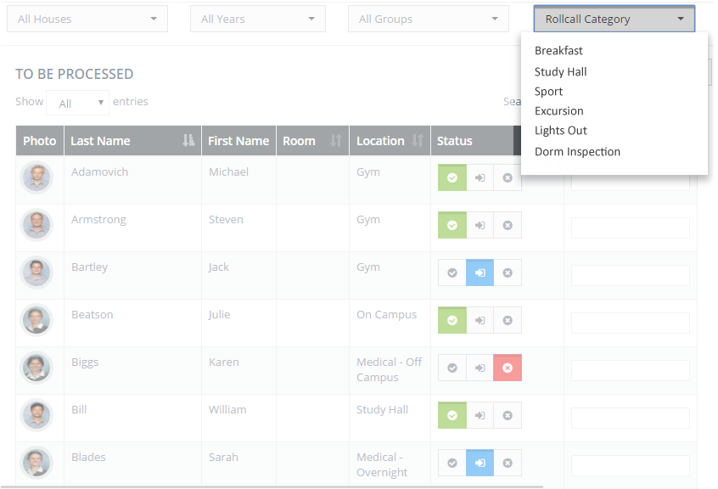This screenshot has width=718, height=489.
Task: Click the red X icon for Biggs
Action: [x=508, y=368]
